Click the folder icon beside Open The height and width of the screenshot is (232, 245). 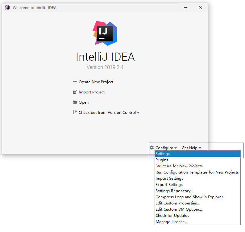click(75, 102)
